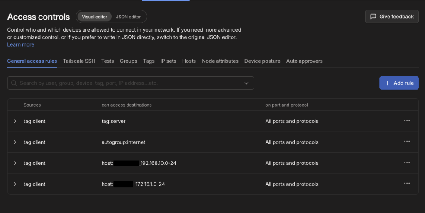
Task: Select the General access rules tab
Action: coord(32,61)
